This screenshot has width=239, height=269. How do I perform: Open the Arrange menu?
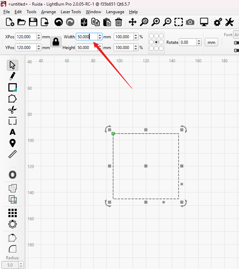[x=48, y=12]
